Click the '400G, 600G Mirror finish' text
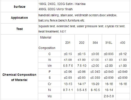 click(55, 9)
